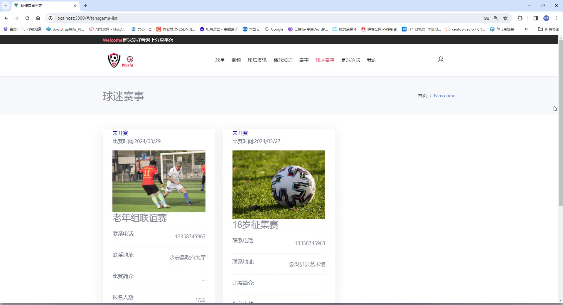This screenshot has height=305, width=563.
Task: Open the password manager key icon
Action: [x=486, y=18]
